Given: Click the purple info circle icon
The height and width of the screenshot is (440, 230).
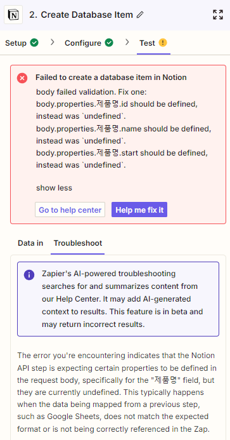Looking at the screenshot, I should [29, 274].
